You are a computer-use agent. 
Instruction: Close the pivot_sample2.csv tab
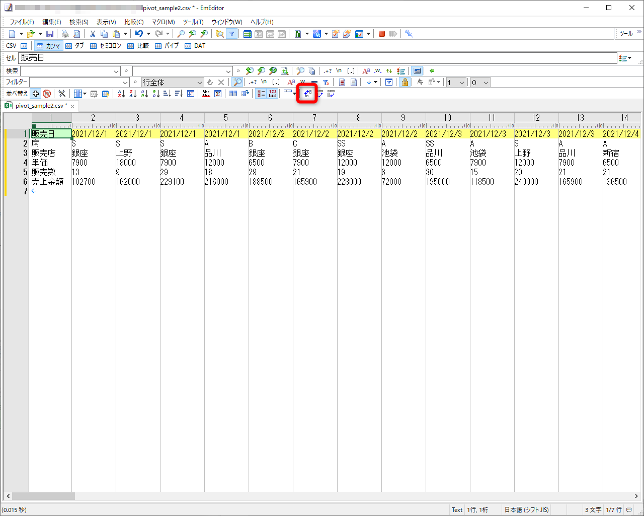[72, 106]
